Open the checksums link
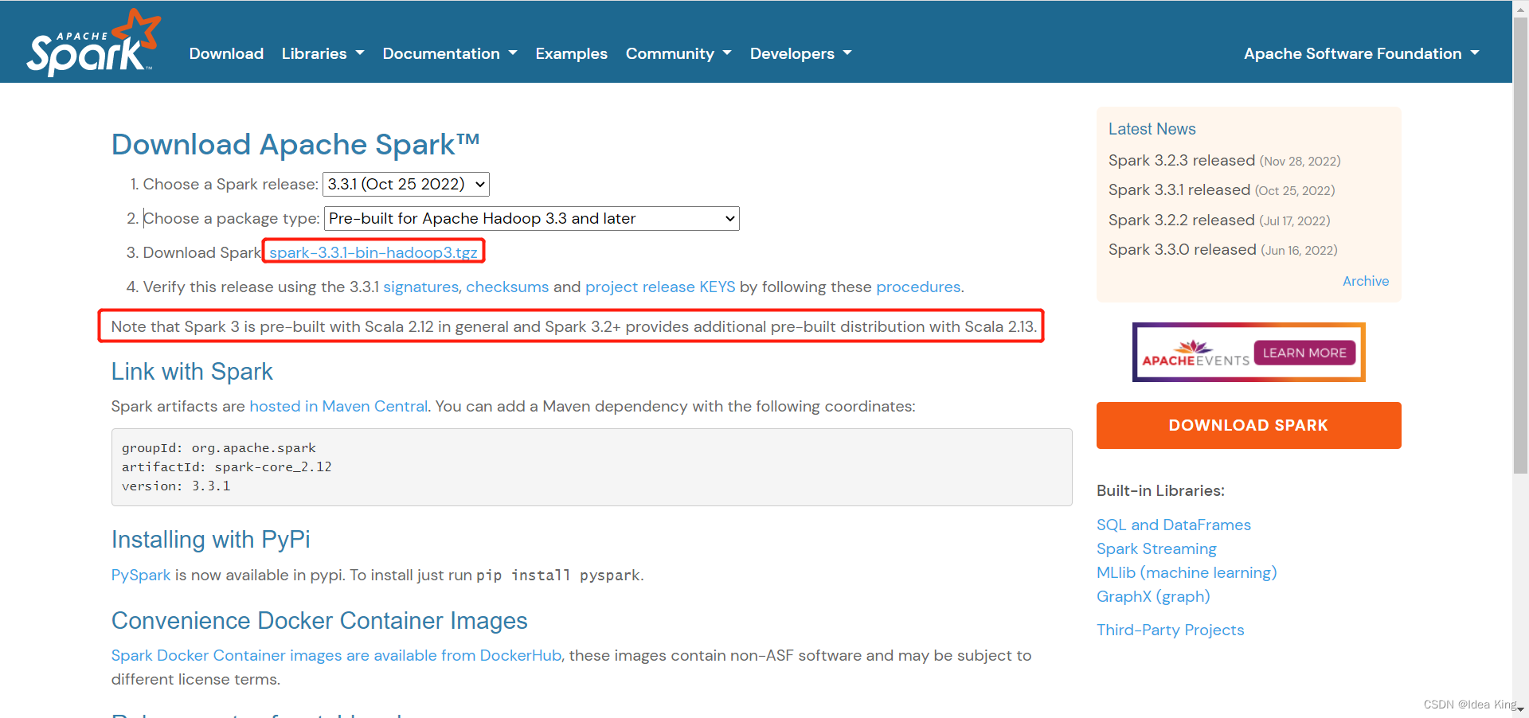Screen dimensions: 1529x718 [x=507, y=287]
